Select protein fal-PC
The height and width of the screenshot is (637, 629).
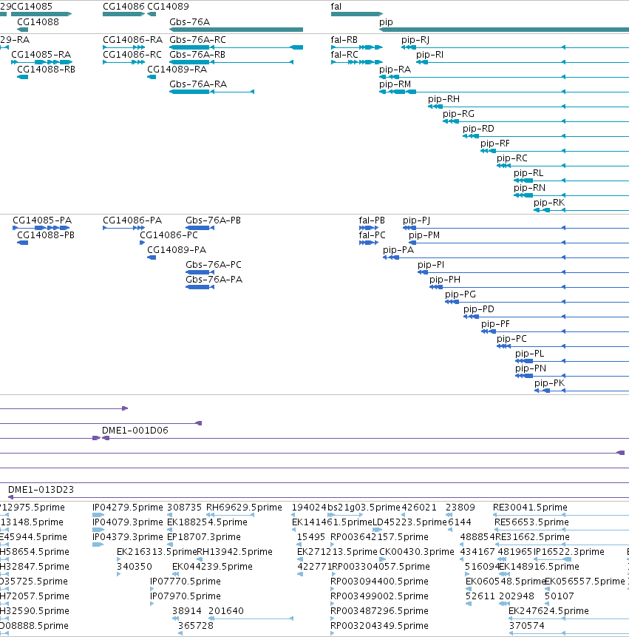(369, 243)
